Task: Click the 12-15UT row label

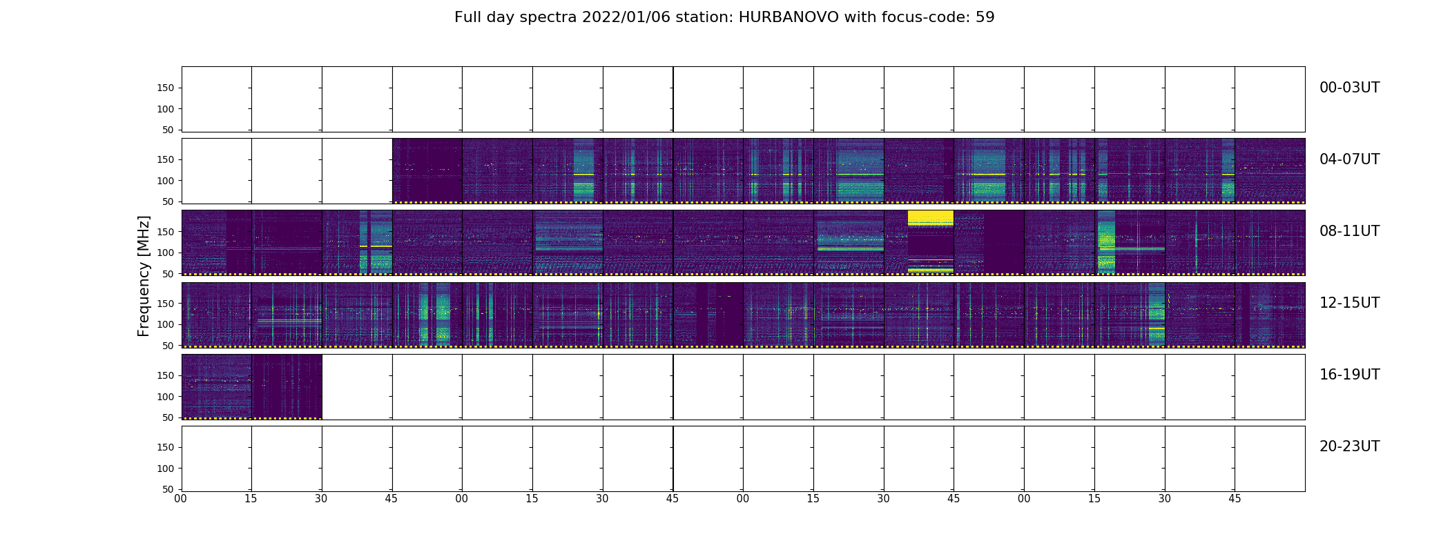Action: (1349, 303)
